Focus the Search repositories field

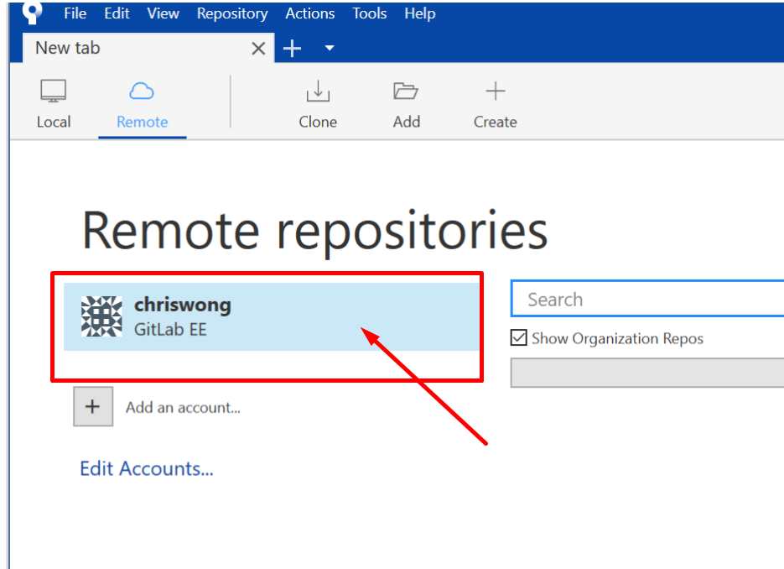[647, 299]
